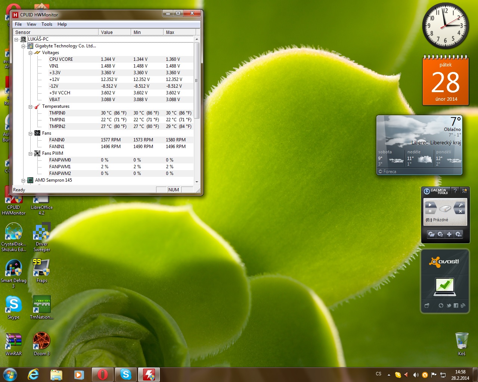
Task: Open TmNations desktop shortcut
Action: tap(41, 307)
